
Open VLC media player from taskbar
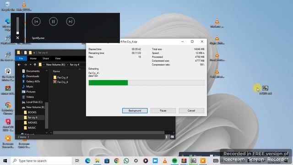tap(165, 161)
